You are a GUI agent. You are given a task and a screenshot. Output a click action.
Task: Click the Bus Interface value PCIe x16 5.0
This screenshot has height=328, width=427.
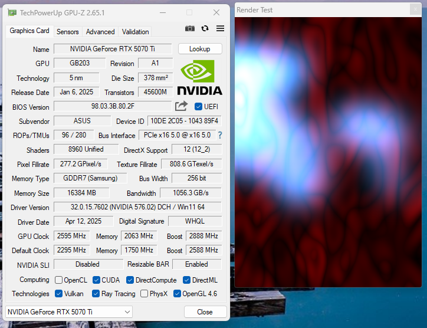coord(178,135)
